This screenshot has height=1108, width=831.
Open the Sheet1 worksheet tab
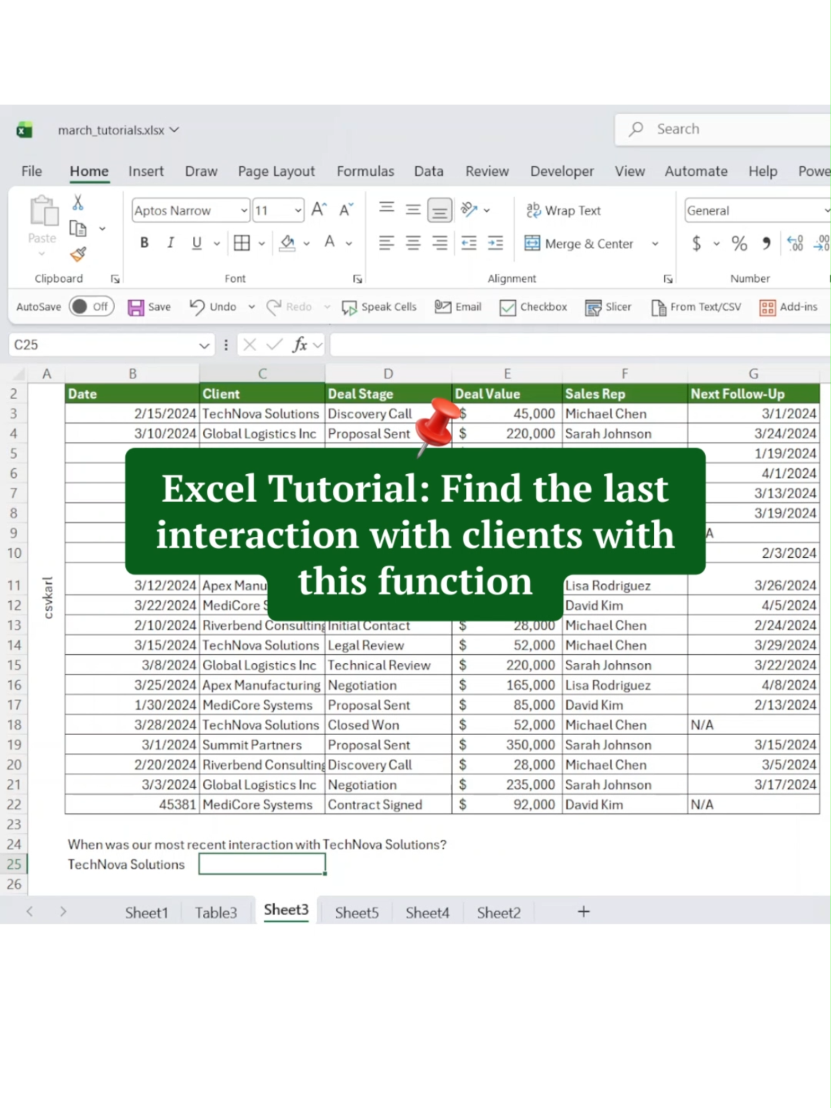tap(146, 912)
